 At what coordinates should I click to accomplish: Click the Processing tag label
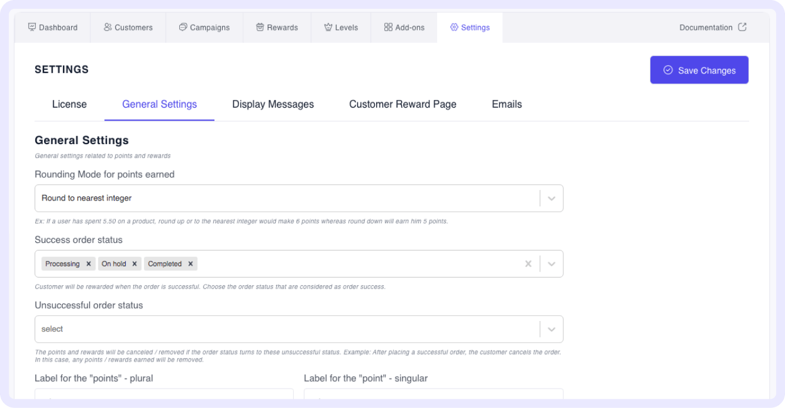62,264
